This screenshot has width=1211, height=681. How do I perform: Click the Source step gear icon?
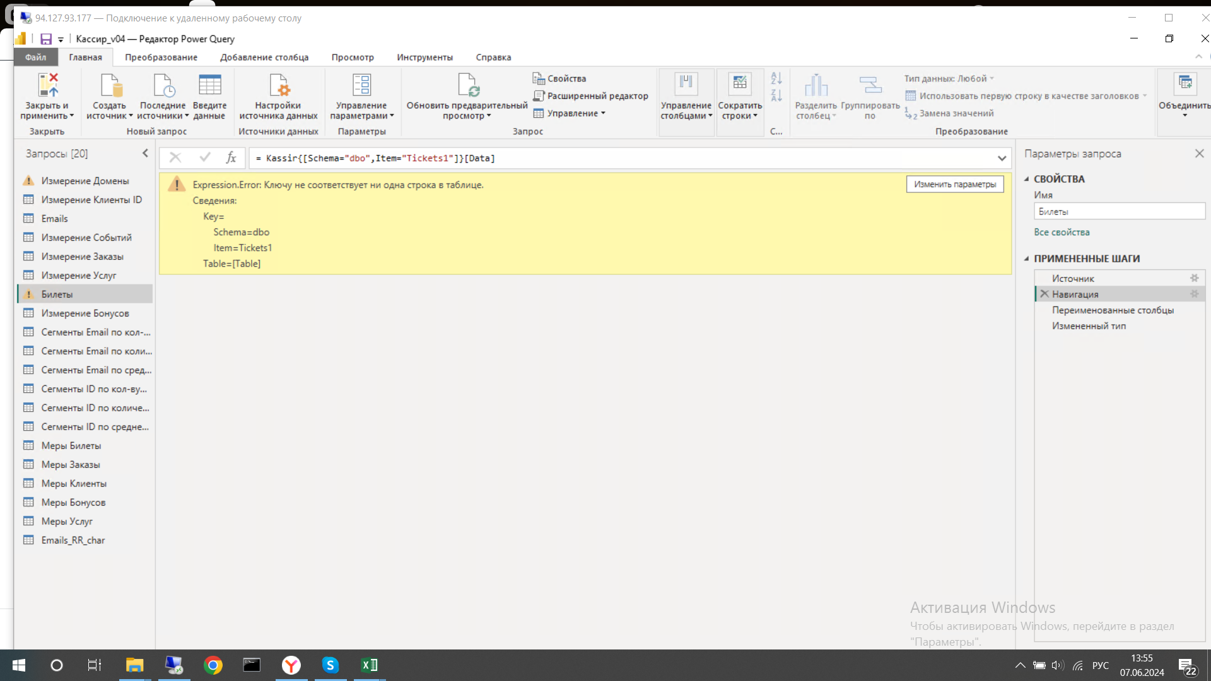click(x=1194, y=278)
